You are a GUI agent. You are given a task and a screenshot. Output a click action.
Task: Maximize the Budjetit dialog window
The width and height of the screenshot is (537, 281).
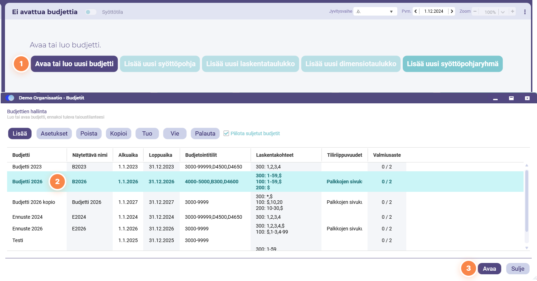click(x=511, y=98)
